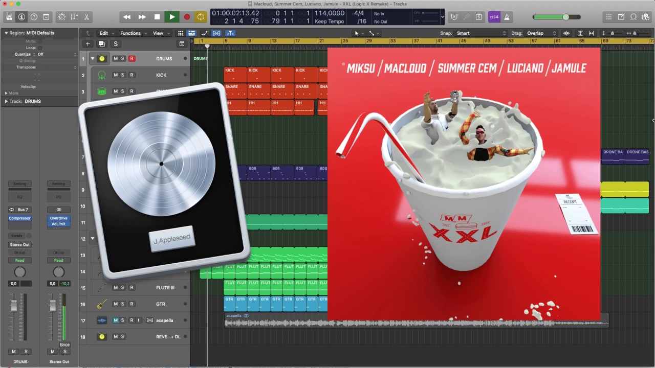Click the Rewind transport button
Screen dimensions: 655x368
127,17
